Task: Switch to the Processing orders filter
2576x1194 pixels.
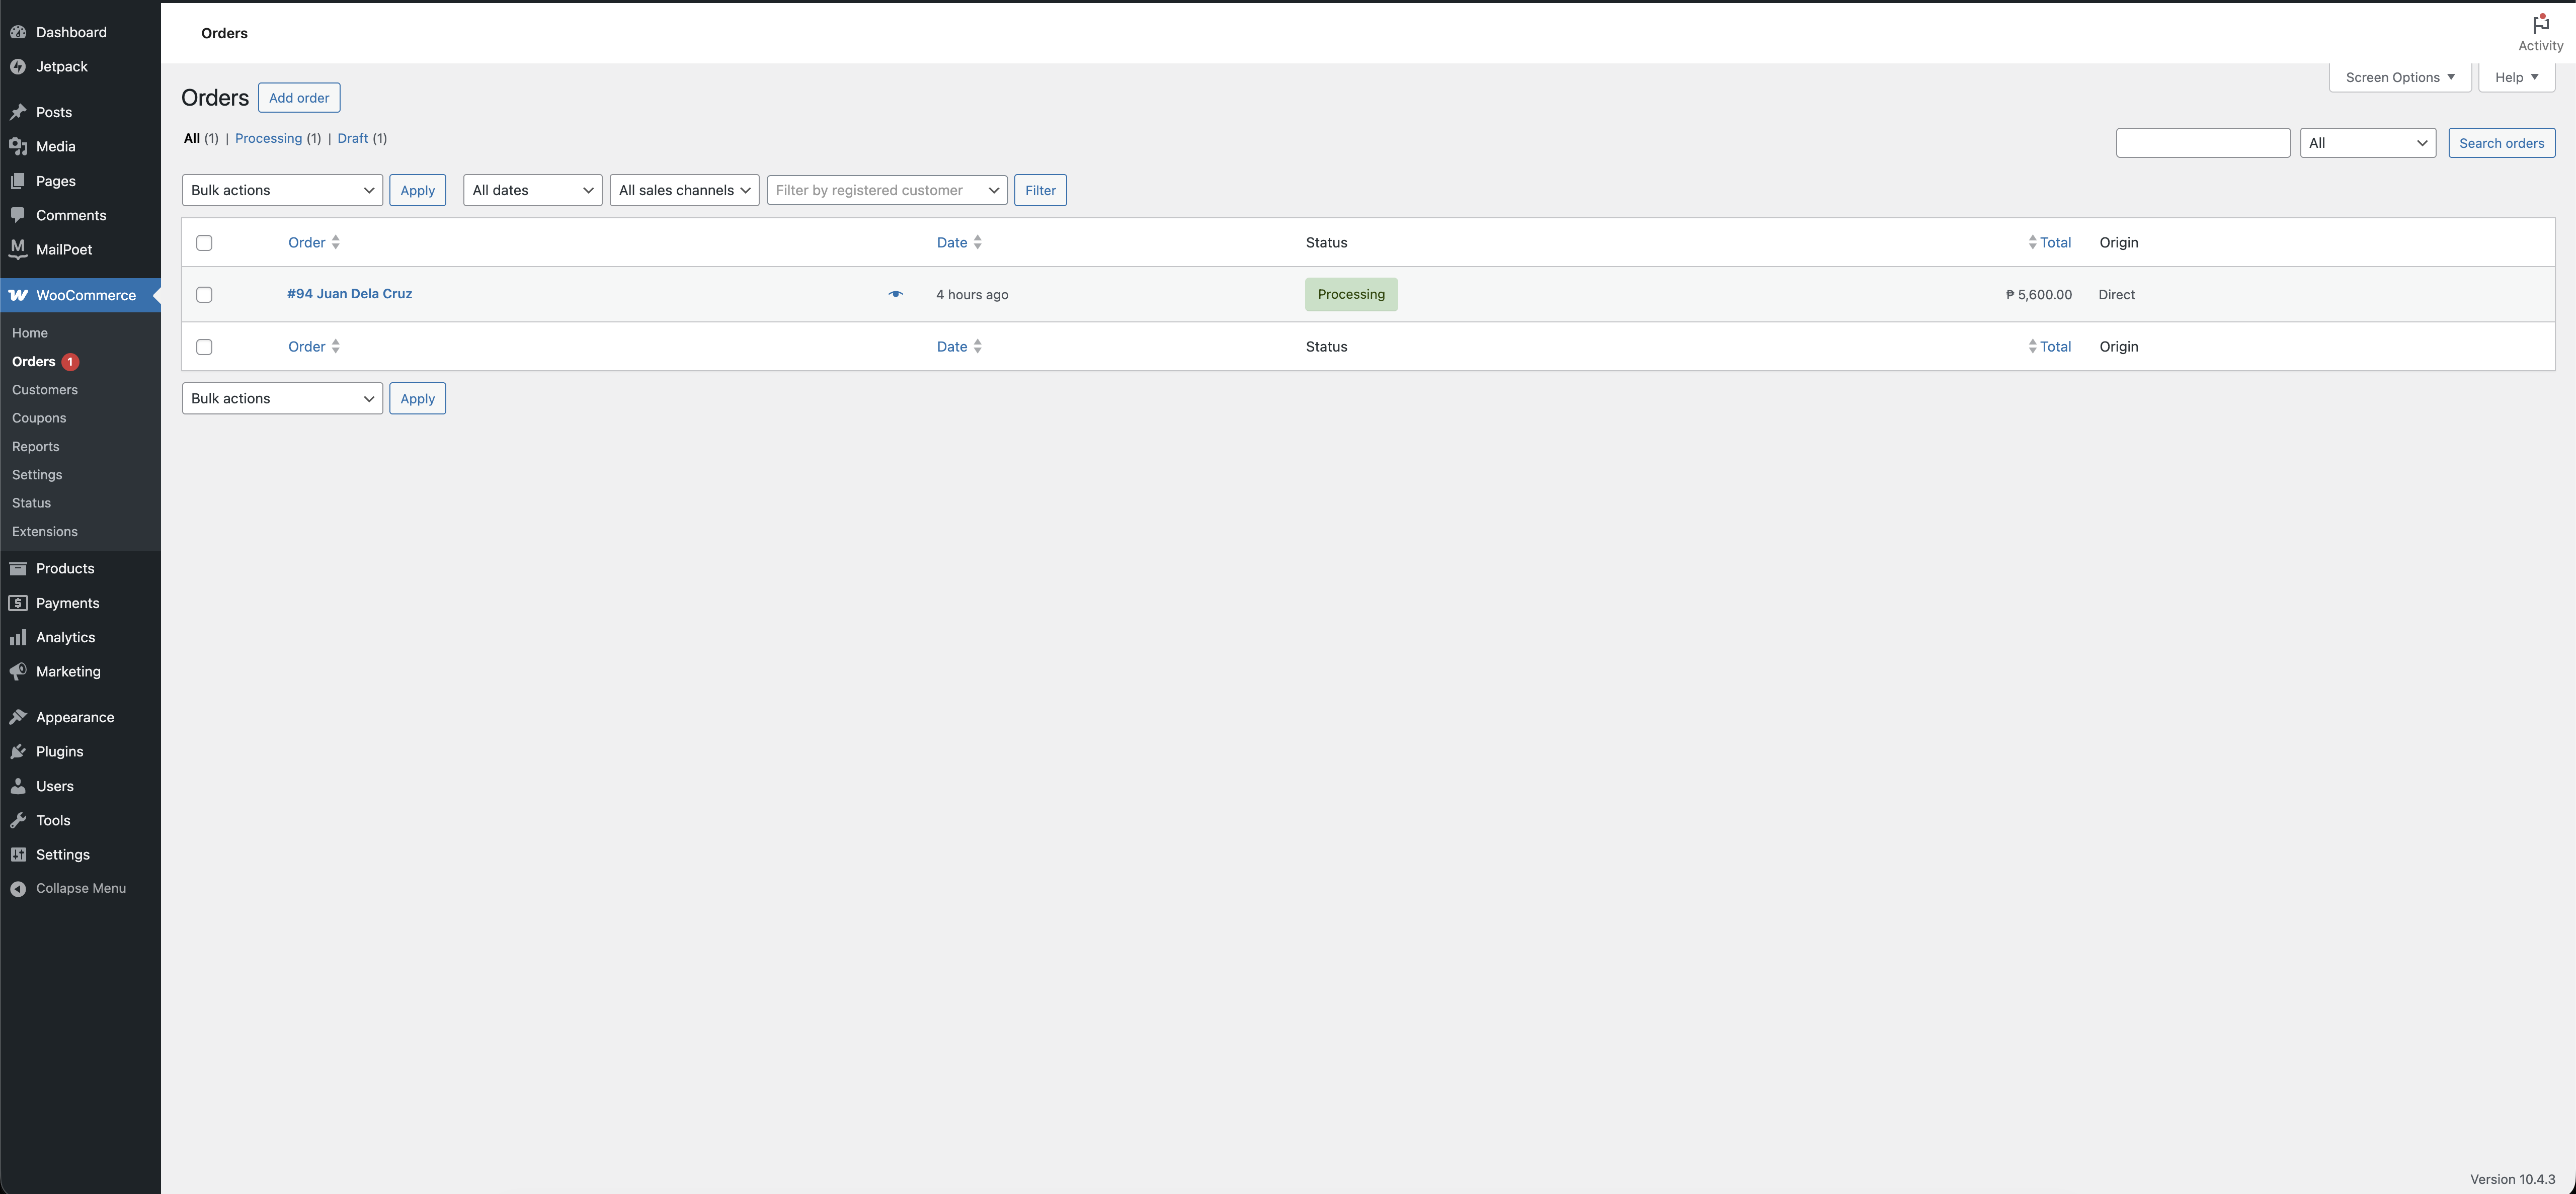Action: pyautogui.click(x=268, y=138)
